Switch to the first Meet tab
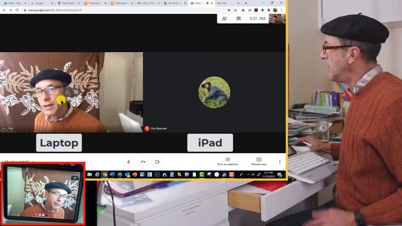The image size is (402, 226). (14, 3)
